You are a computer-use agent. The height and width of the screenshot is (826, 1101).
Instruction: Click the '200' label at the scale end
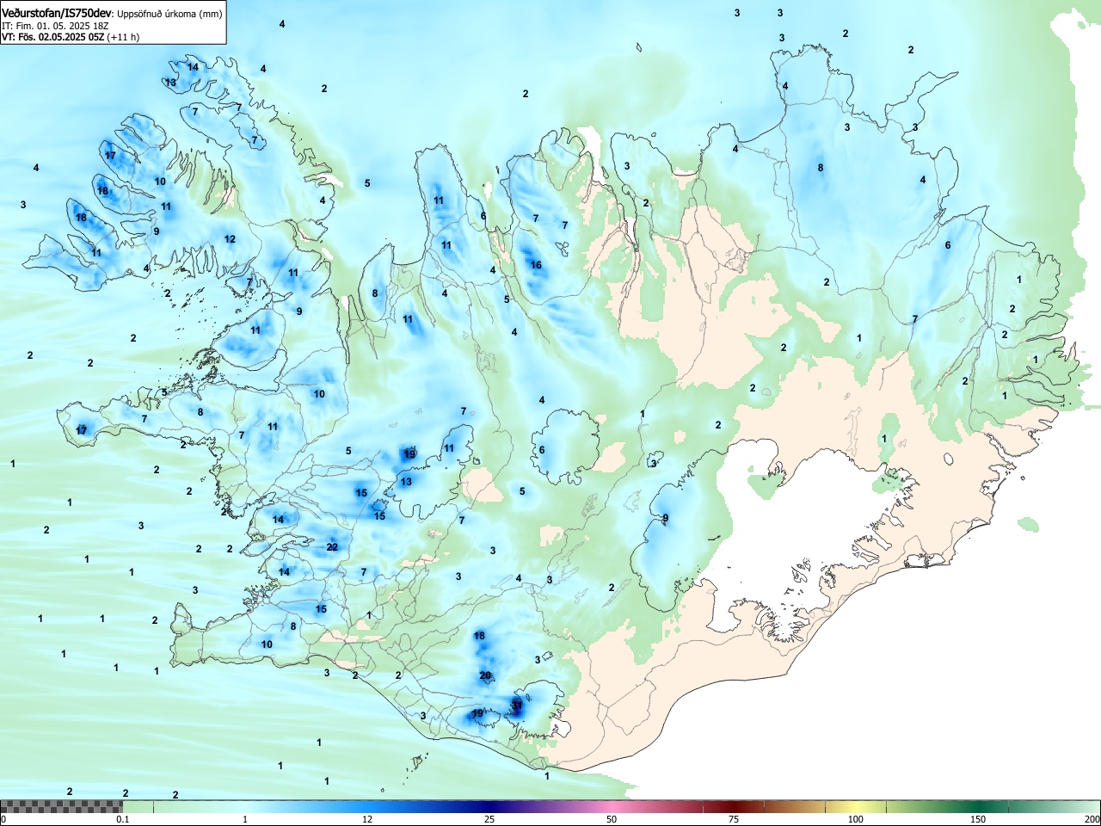[x=1092, y=819]
